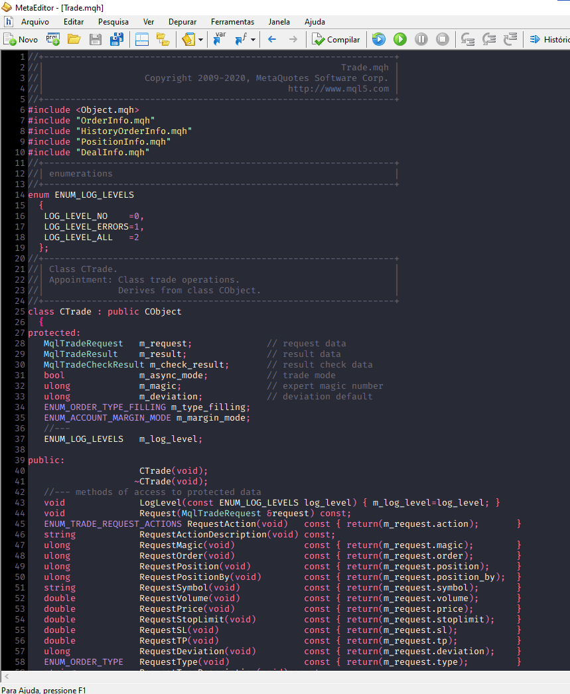Open the Ferramentas menu
The height and width of the screenshot is (694, 570).
(232, 22)
